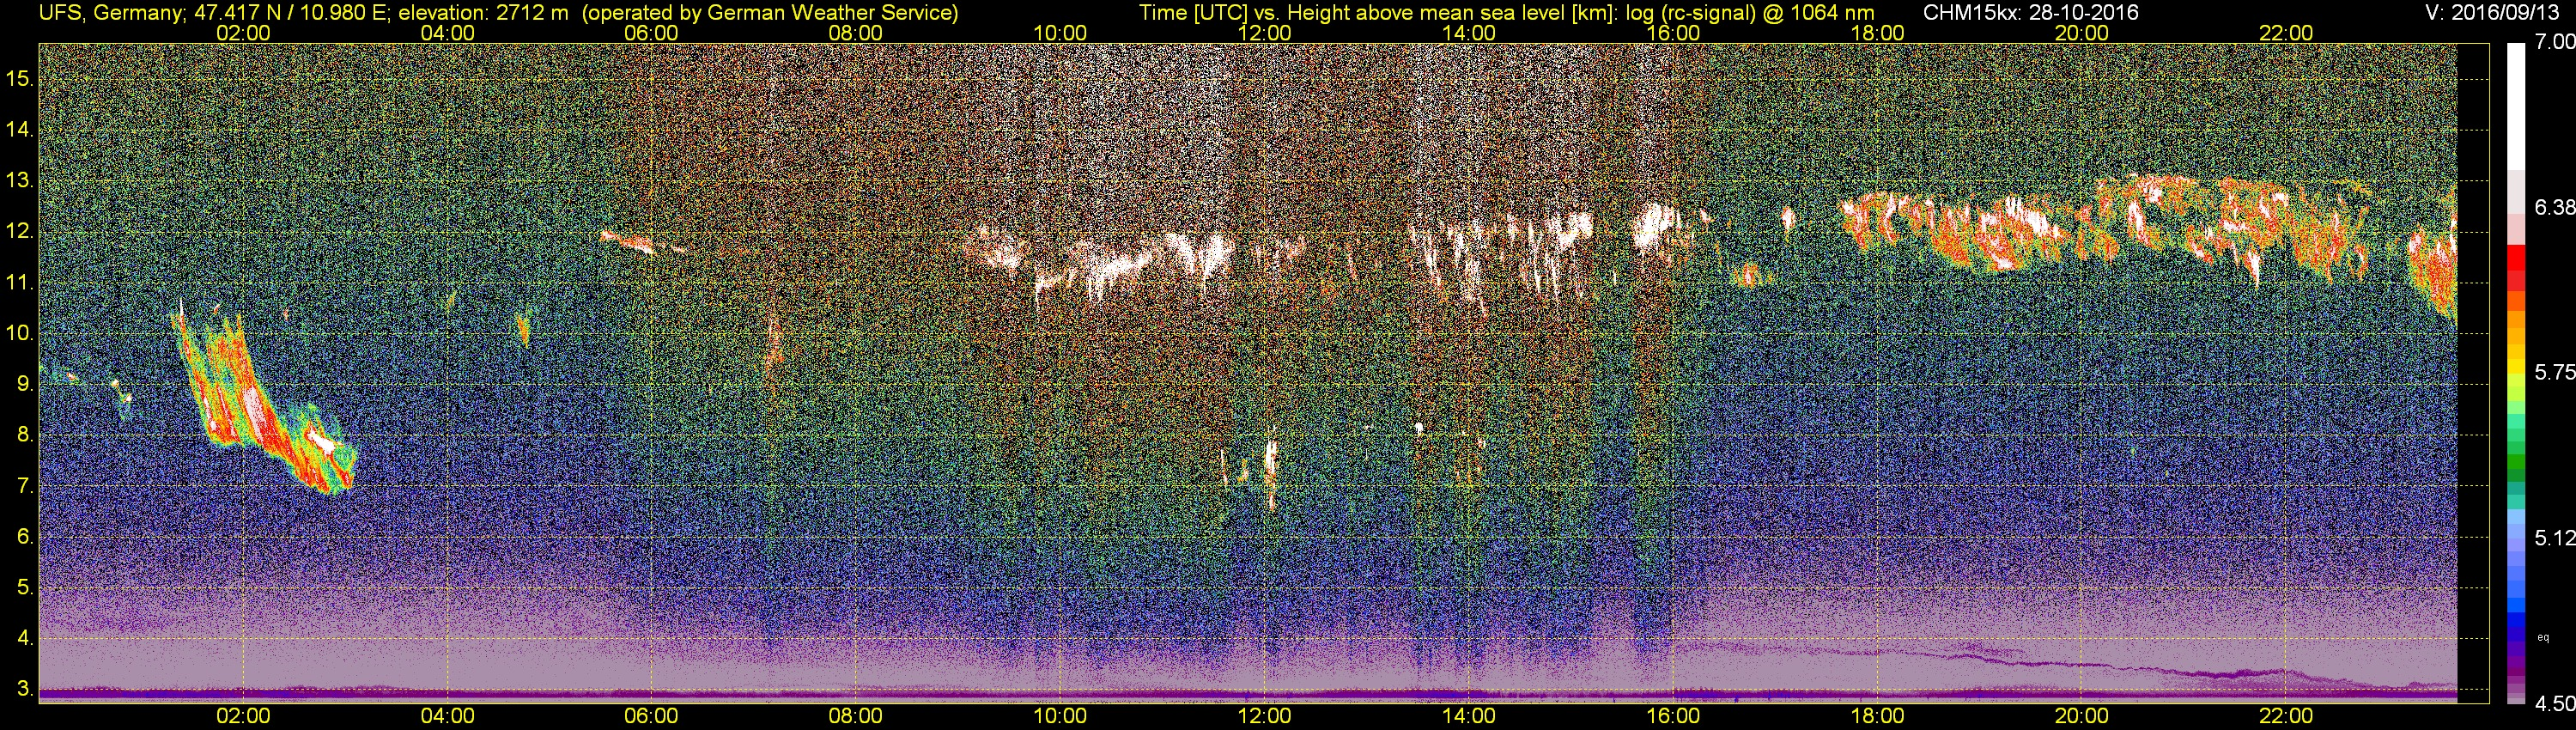Select the 18:00 label on the bottom time axis

click(x=1878, y=716)
